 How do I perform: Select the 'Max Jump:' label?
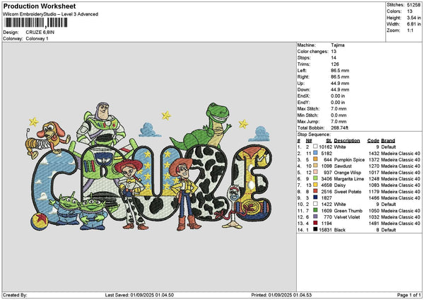tap(308, 122)
